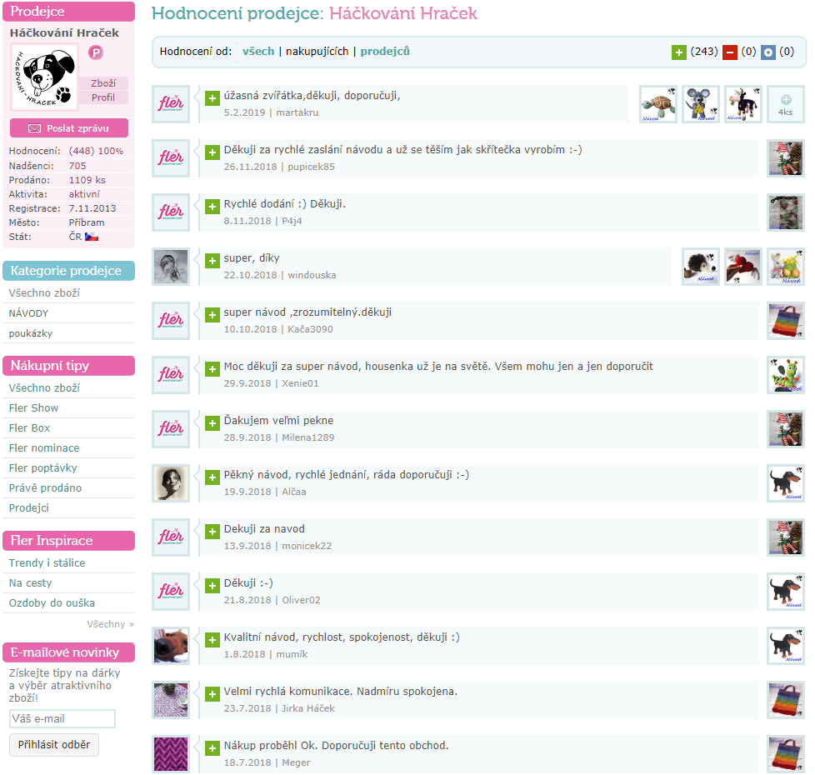This screenshot has height=775, width=815.
Task: Open the seller's Zboží link
Action: pyautogui.click(x=103, y=83)
